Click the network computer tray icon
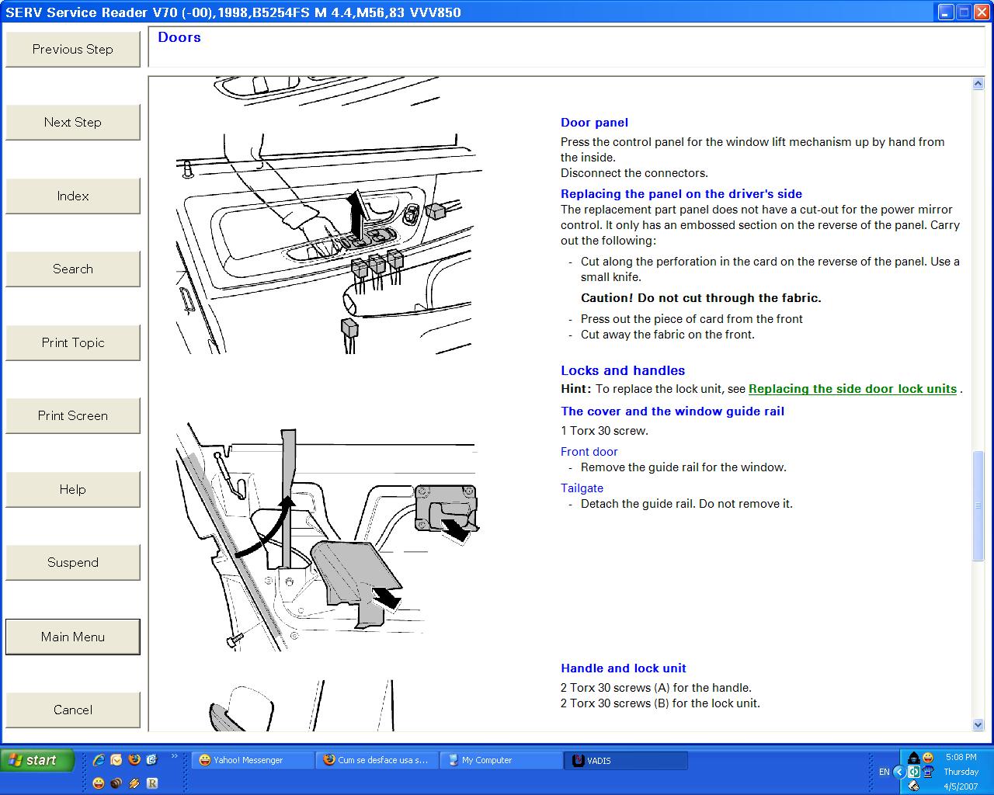Screen dimensions: 994x795 coord(928,772)
